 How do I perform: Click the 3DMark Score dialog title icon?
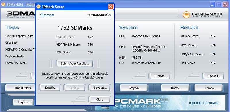(x=38, y=7)
